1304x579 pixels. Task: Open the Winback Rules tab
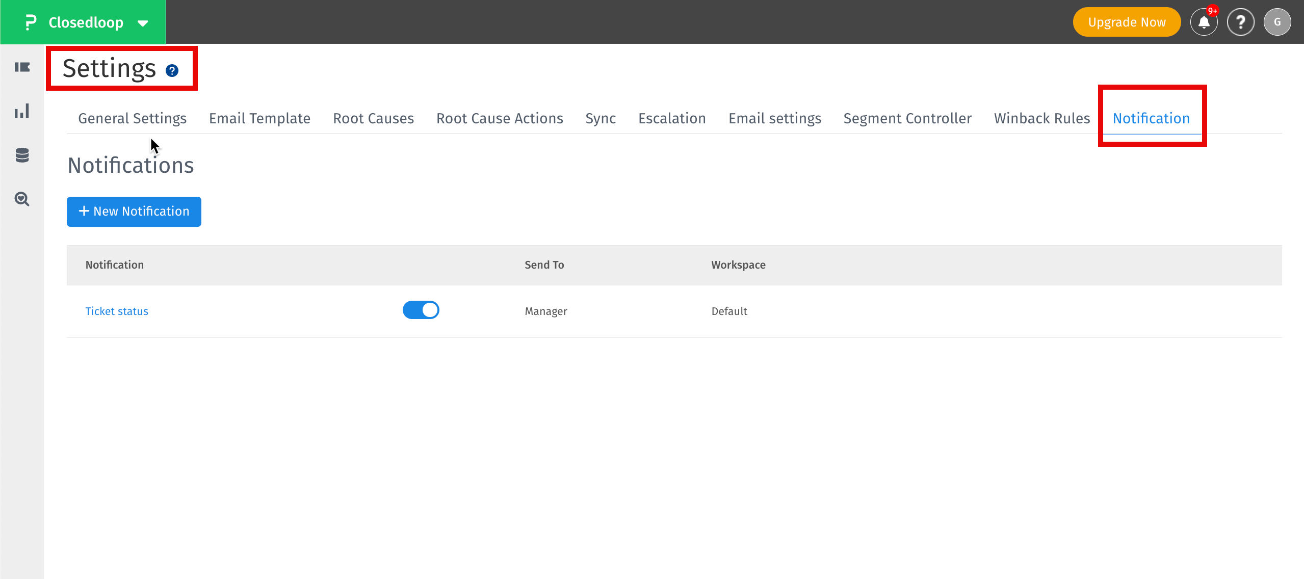coord(1042,118)
